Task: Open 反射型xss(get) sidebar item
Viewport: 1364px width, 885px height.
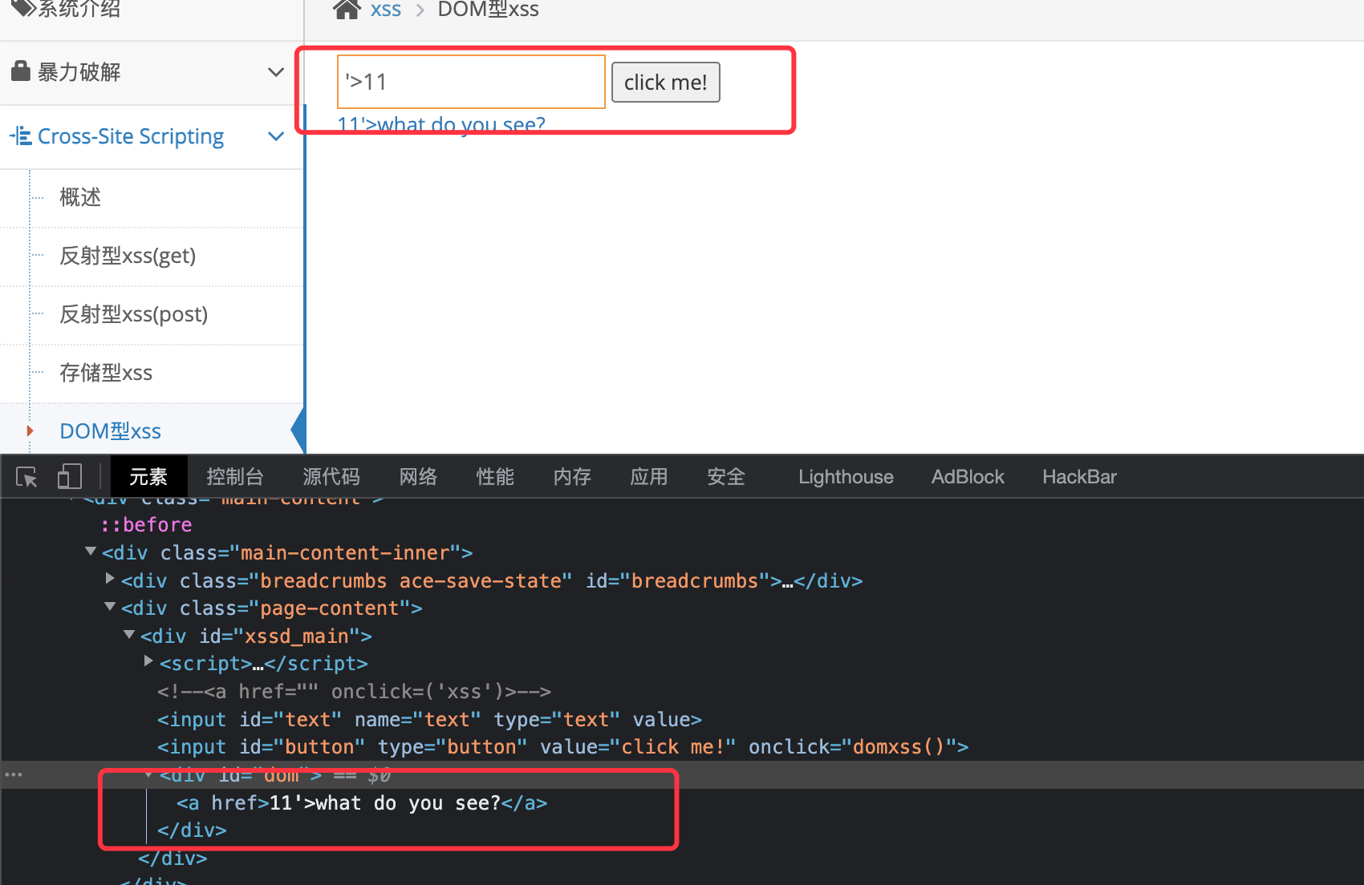Action: [x=128, y=256]
